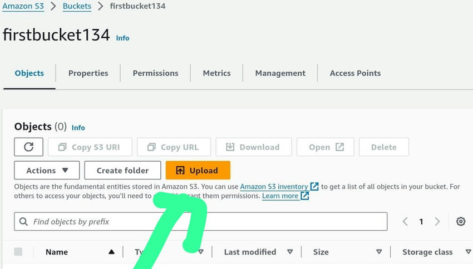The width and height of the screenshot is (473, 269).
Task: Go to next page arrow
Action: (x=437, y=221)
